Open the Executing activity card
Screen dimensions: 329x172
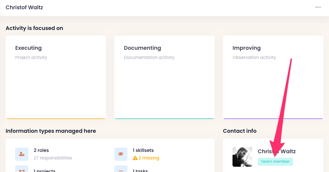coord(56,77)
